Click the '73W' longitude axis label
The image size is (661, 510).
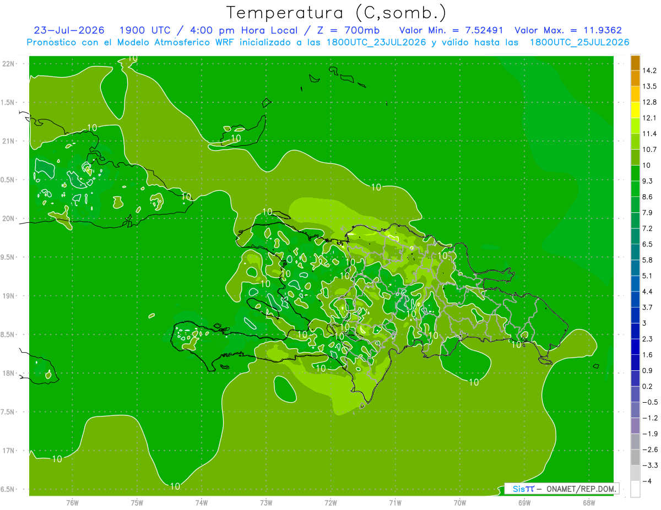click(x=266, y=502)
